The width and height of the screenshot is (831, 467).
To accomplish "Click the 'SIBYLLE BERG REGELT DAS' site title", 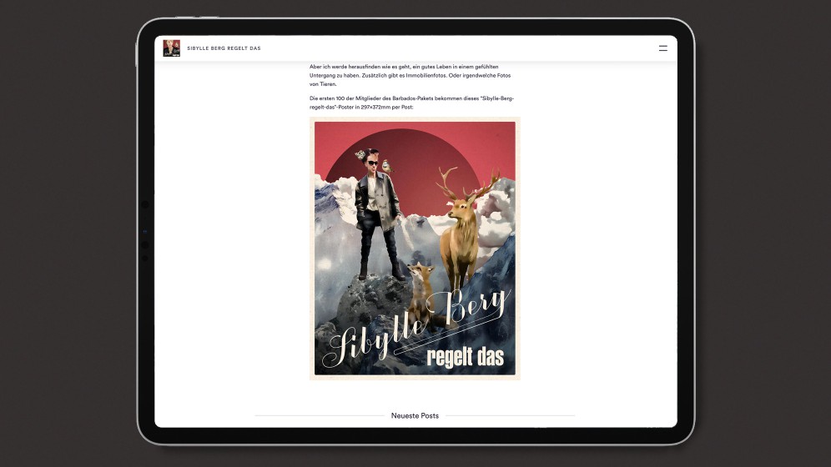I will tap(224, 48).
